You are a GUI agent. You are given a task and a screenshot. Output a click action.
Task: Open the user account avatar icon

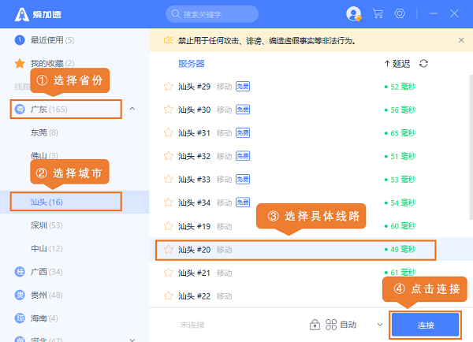click(x=353, y=14)
